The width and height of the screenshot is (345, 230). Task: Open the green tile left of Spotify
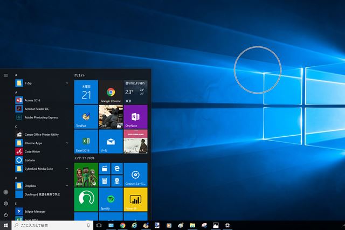point(86,199)
